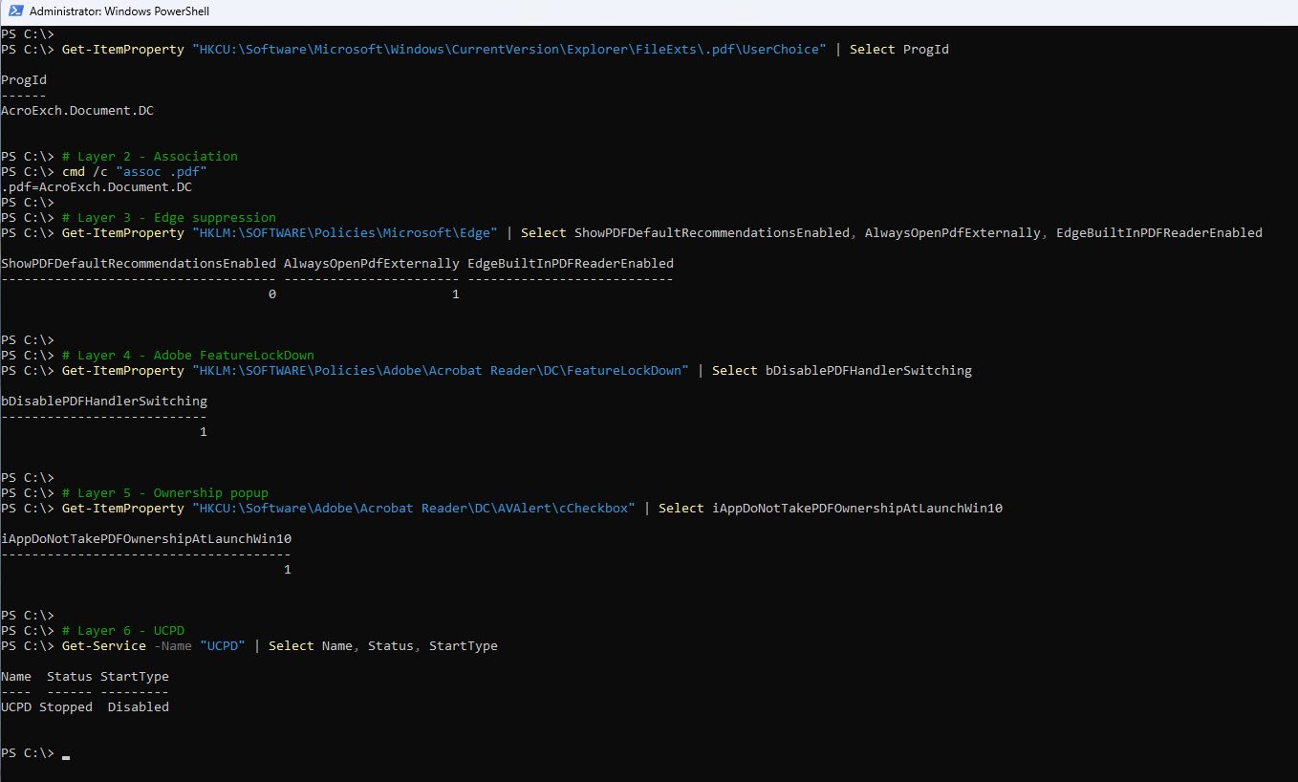Click the "Disabled" start type value
The image size is (1298, 782).
138,706
